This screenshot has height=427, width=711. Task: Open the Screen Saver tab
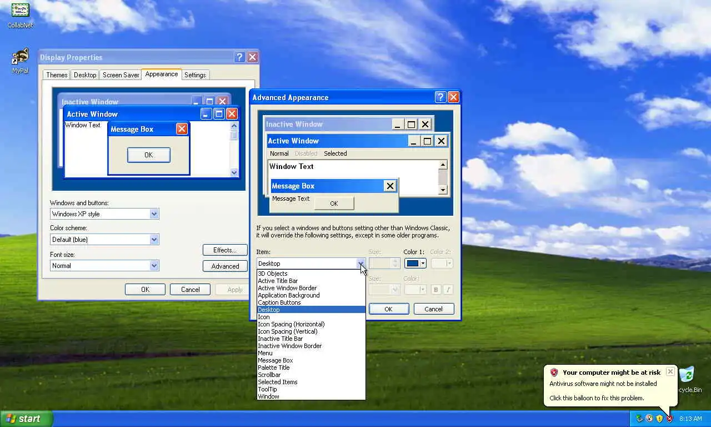(x=121, y=75)
